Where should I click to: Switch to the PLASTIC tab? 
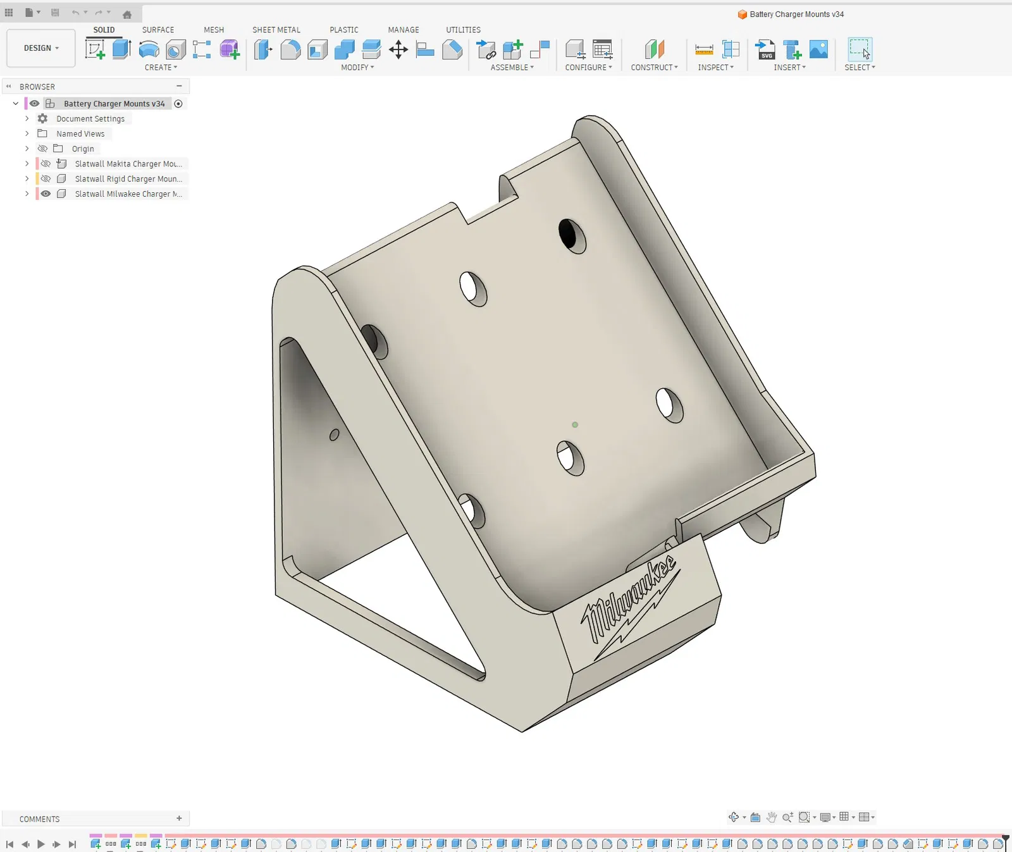click(344, 30)
